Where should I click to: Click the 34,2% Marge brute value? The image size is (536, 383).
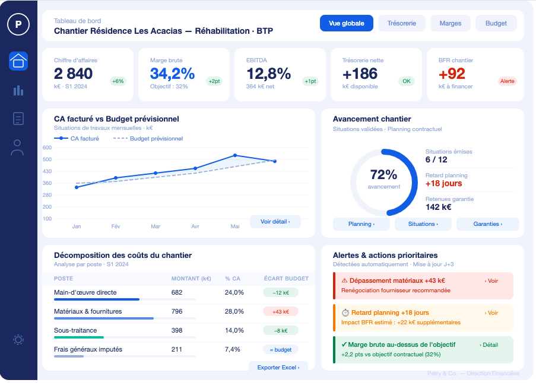click(x=172, y=74)
